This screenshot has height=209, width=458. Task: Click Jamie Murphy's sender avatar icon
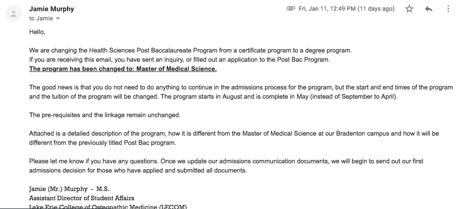[x=14, y=13]
